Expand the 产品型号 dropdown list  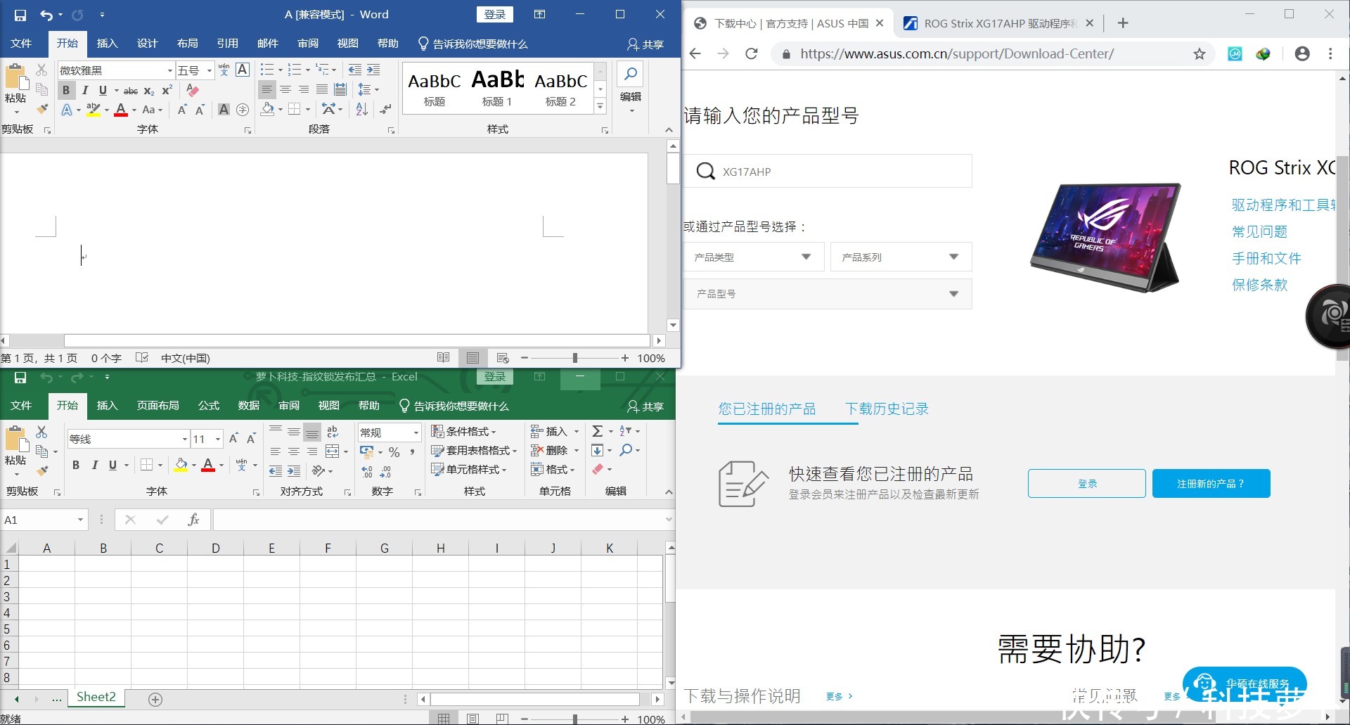tap(828, 294)
